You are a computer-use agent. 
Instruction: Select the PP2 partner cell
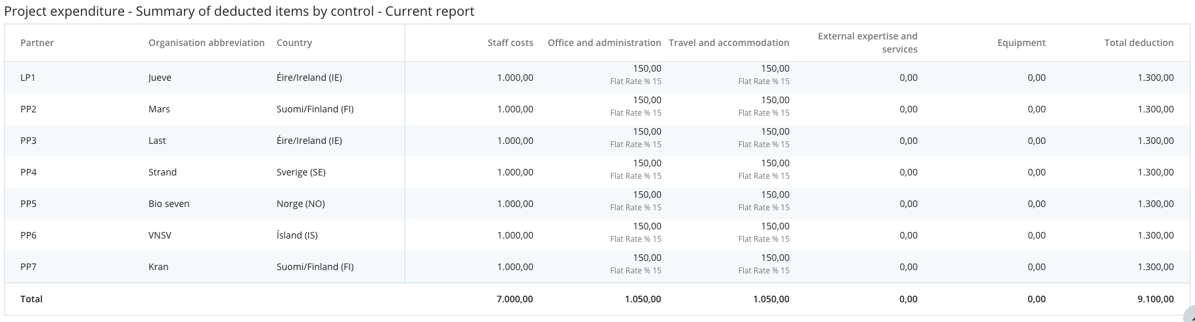(28, 109)
